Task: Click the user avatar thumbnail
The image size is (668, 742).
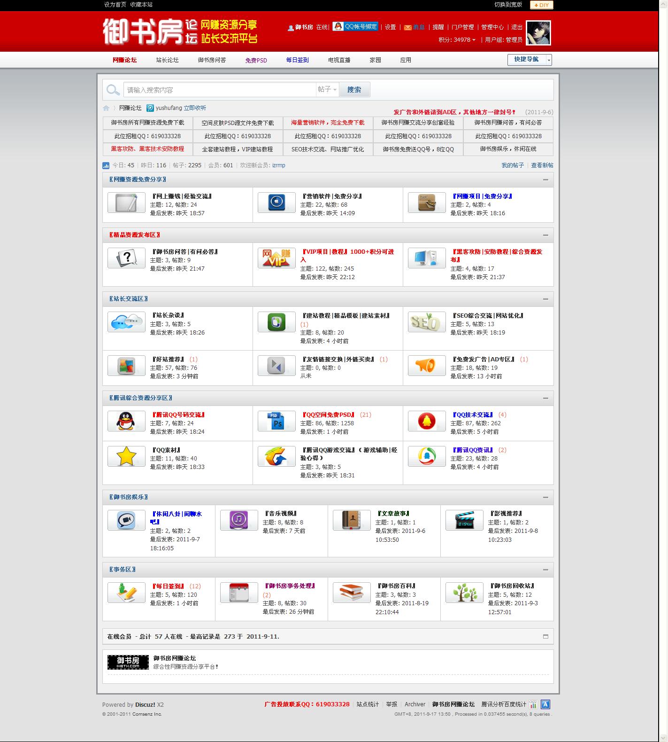Action: pos(538,33)
